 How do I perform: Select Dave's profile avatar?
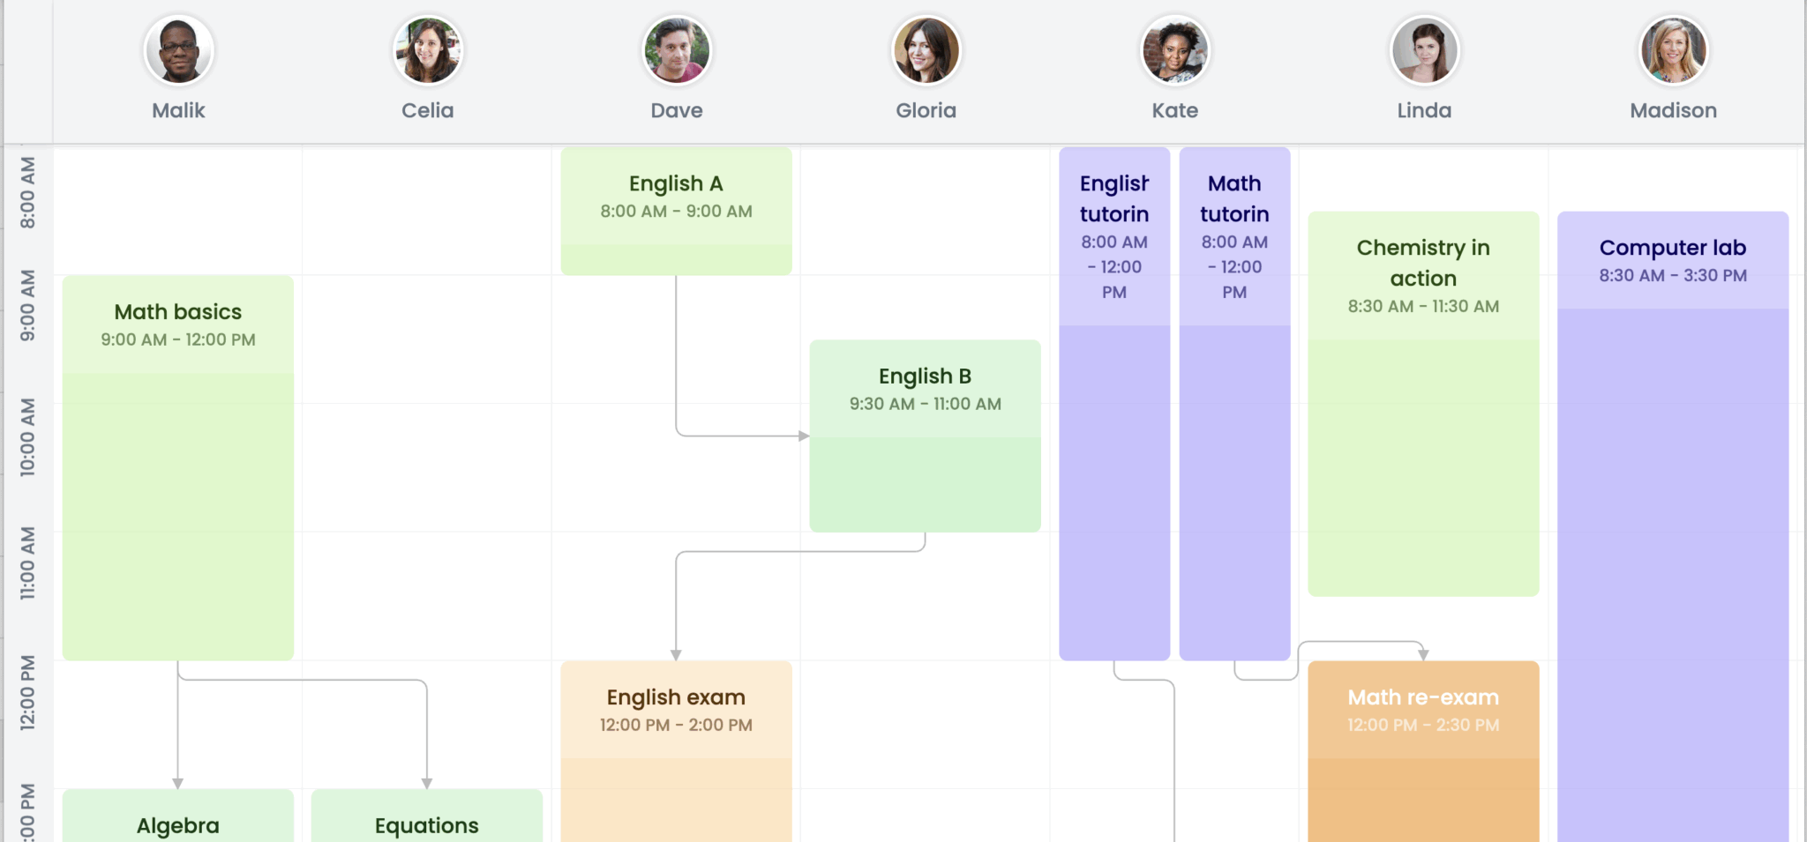(x=676, y=50)
